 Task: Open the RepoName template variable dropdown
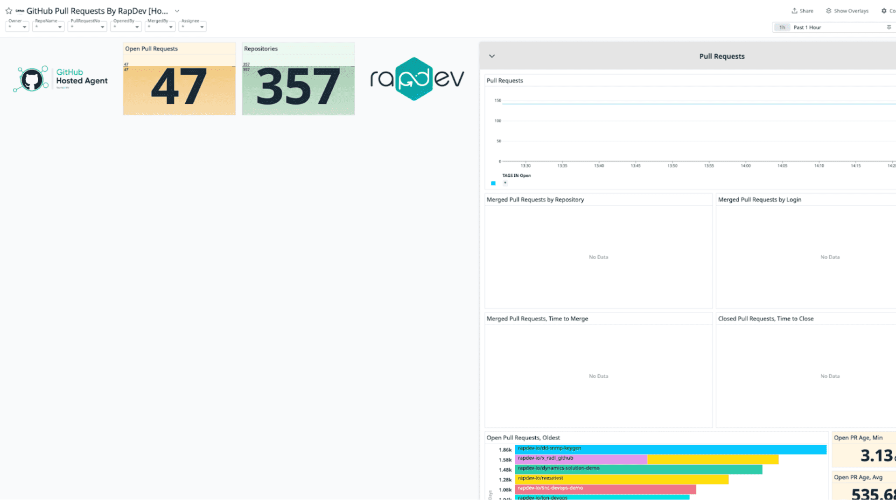tap(48, 27)
